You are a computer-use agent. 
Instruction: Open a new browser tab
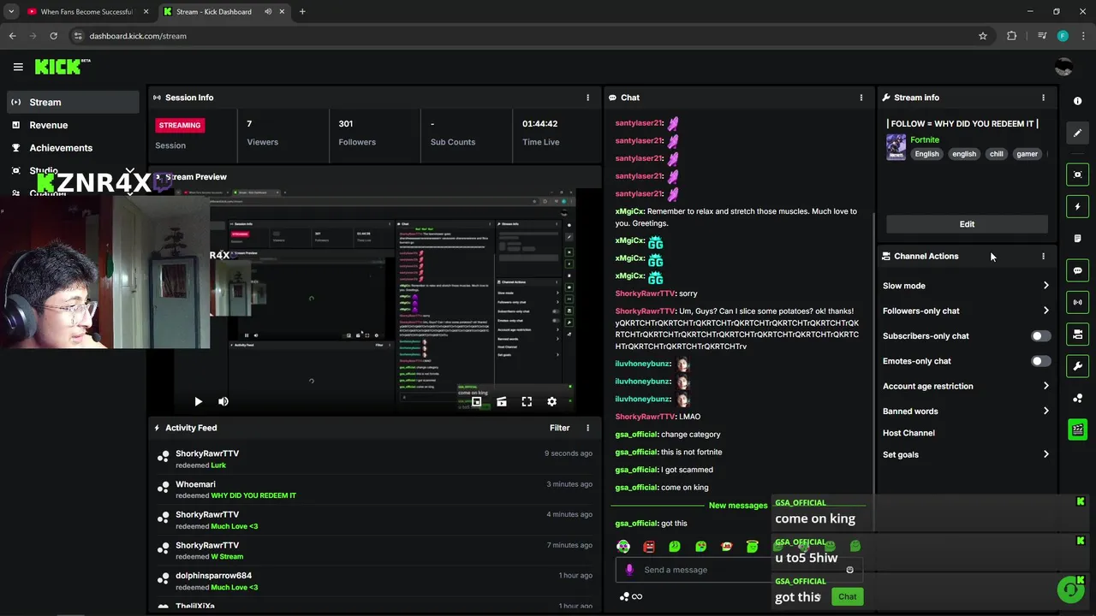pyautogui.click(x=302, y=12)
